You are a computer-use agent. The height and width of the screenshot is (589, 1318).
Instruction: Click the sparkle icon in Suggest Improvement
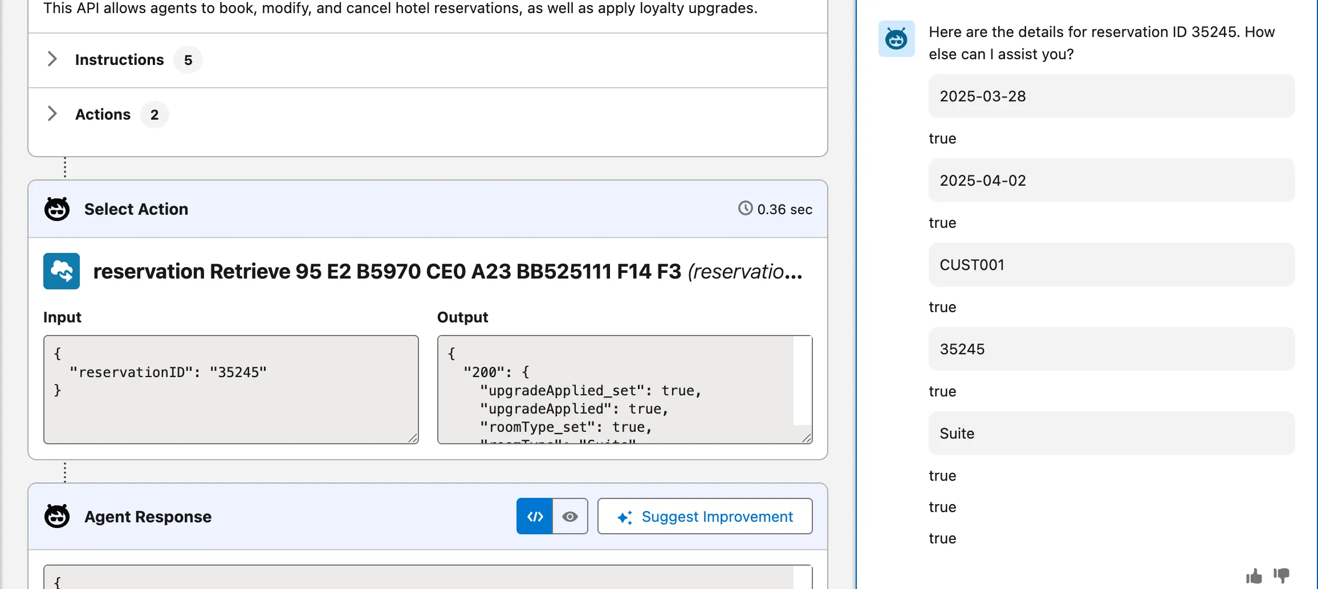click(x=625, y=517)
